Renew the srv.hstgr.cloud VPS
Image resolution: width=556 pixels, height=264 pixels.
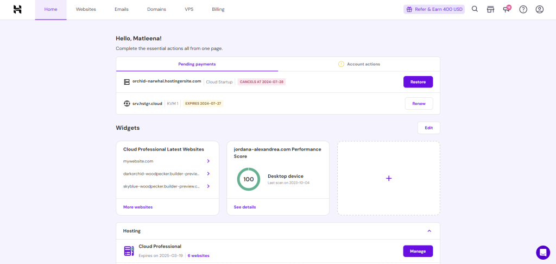[419, 103]
